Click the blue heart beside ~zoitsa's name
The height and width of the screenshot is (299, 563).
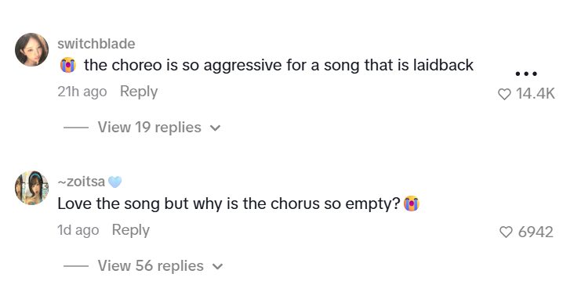click(x=115, y=182)
